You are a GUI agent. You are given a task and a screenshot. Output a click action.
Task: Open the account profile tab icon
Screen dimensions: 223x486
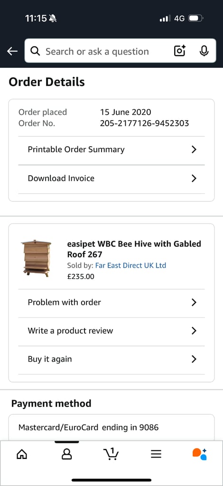(x=66, y=454)
